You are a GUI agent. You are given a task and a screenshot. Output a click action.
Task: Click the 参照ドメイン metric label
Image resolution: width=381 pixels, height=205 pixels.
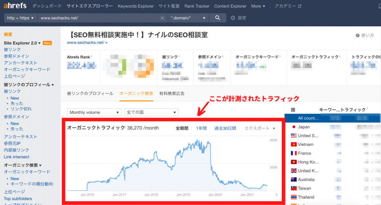click(210, 57)
